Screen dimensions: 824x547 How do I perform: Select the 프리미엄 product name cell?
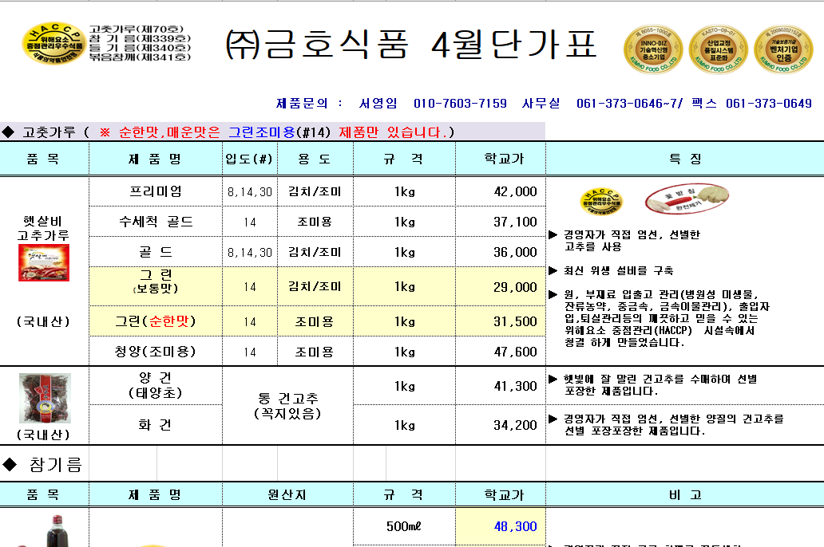(156, 191)
